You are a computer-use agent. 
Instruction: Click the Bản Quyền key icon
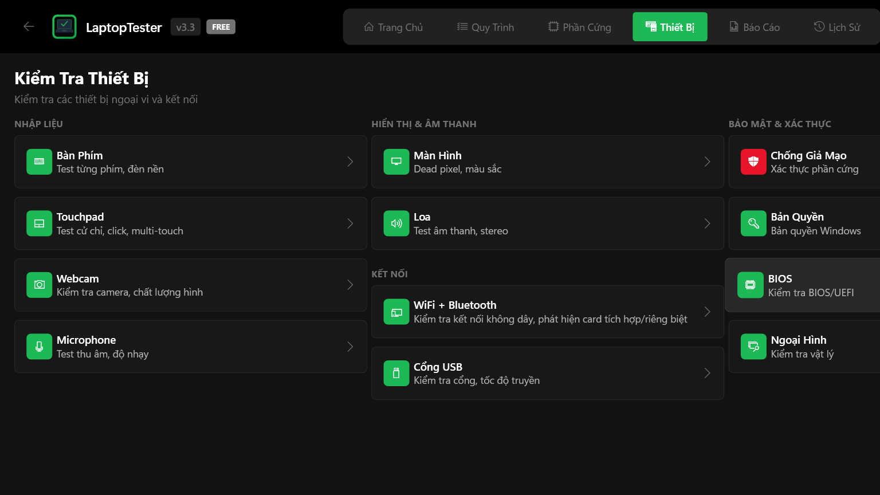pos(753,223)
